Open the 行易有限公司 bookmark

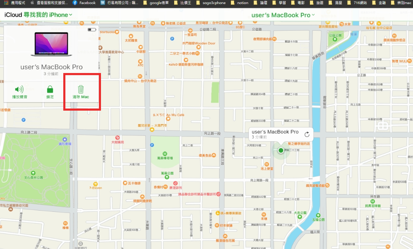point(119,3)
